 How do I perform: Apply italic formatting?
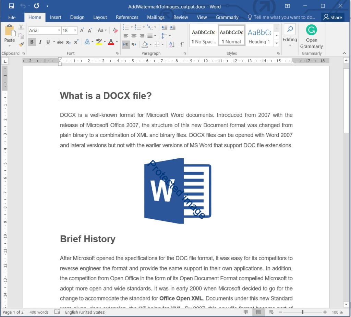click(x=40, y=41)
